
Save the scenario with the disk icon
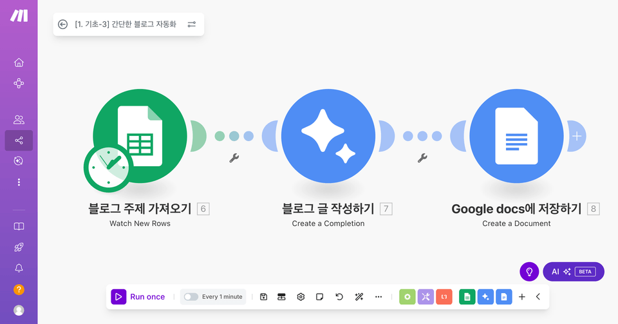(264, 297)
